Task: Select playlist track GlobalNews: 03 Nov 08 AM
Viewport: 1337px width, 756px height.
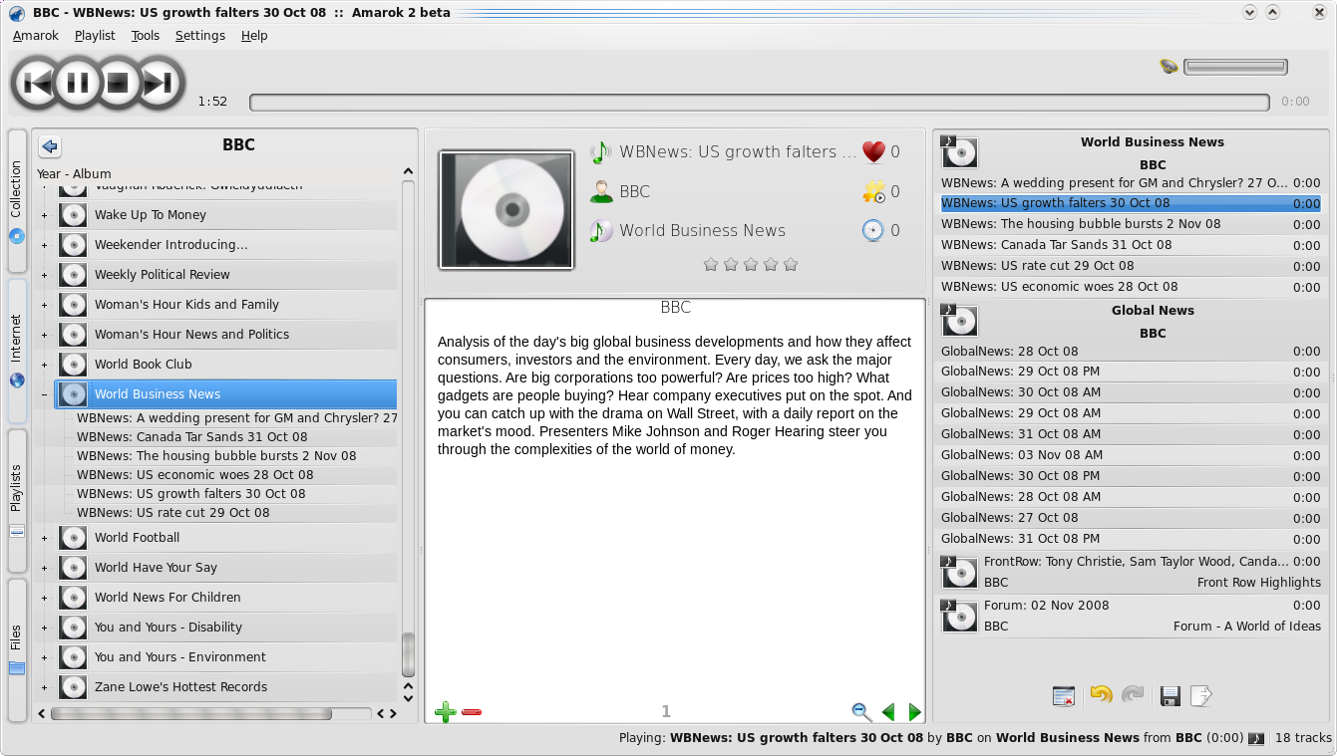Action: pyautogui.click(x=1131, y=455)
